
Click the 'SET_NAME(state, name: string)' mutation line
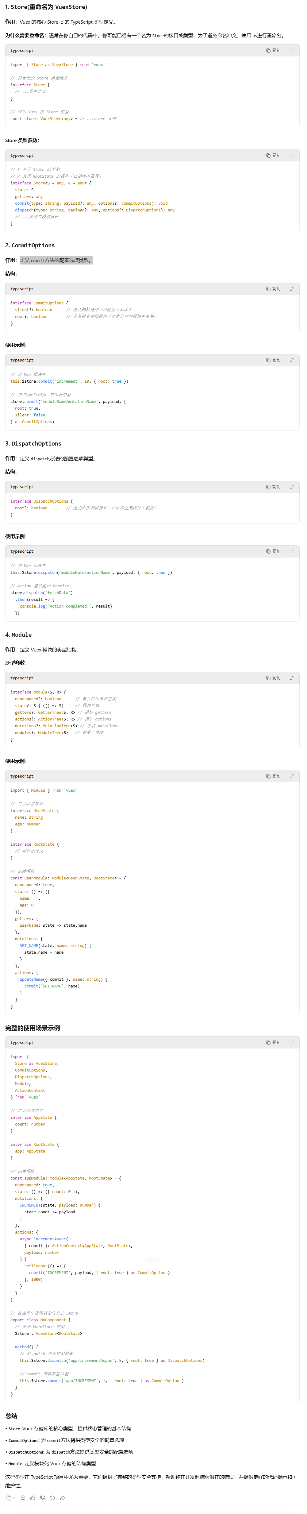(x=55, y=945)
